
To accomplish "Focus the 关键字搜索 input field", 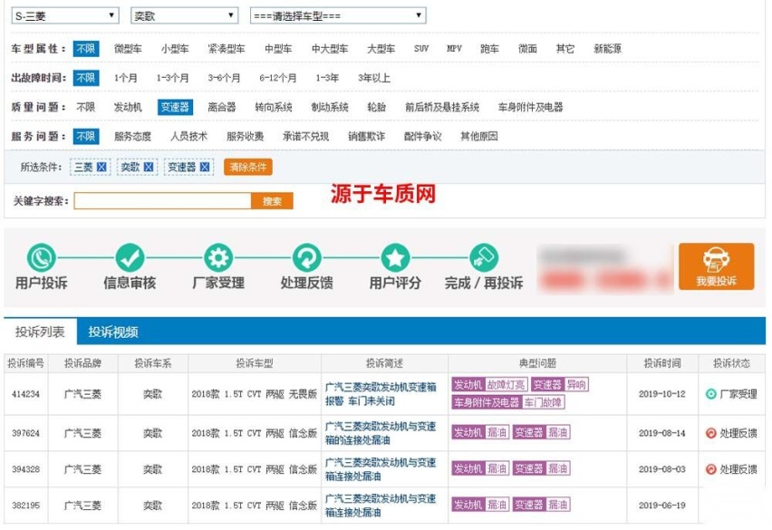I will 162,201.
